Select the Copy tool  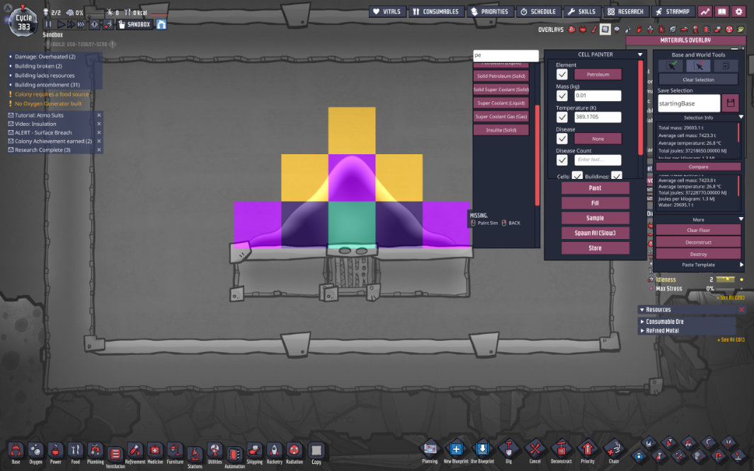pos(316,453)
